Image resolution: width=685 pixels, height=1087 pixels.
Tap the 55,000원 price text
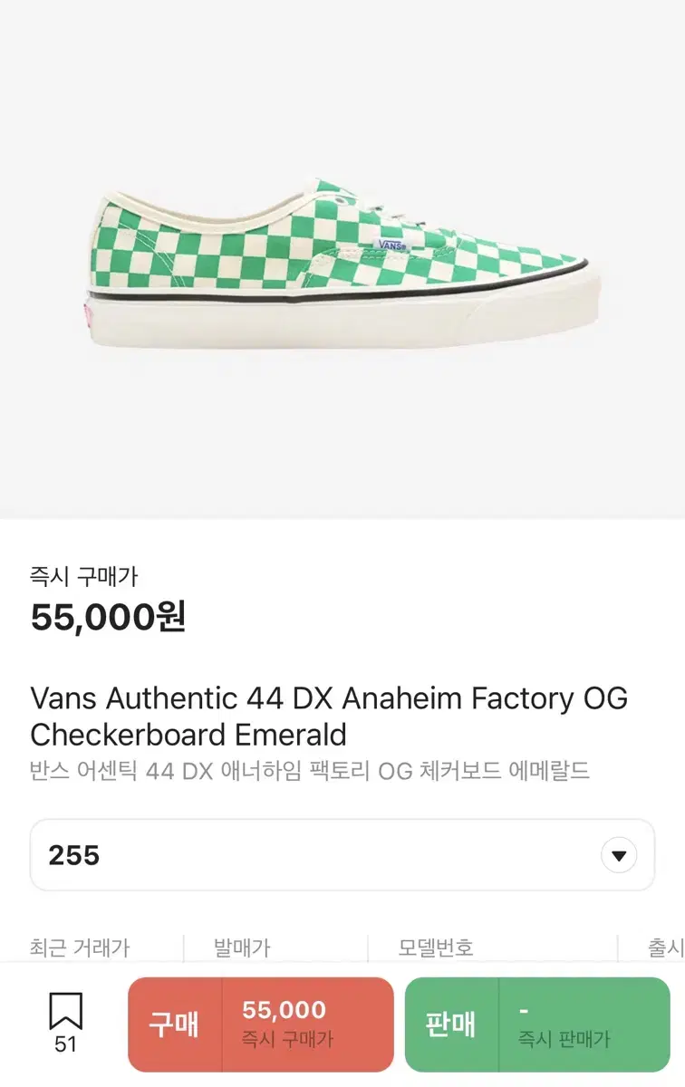coord(108,618)
